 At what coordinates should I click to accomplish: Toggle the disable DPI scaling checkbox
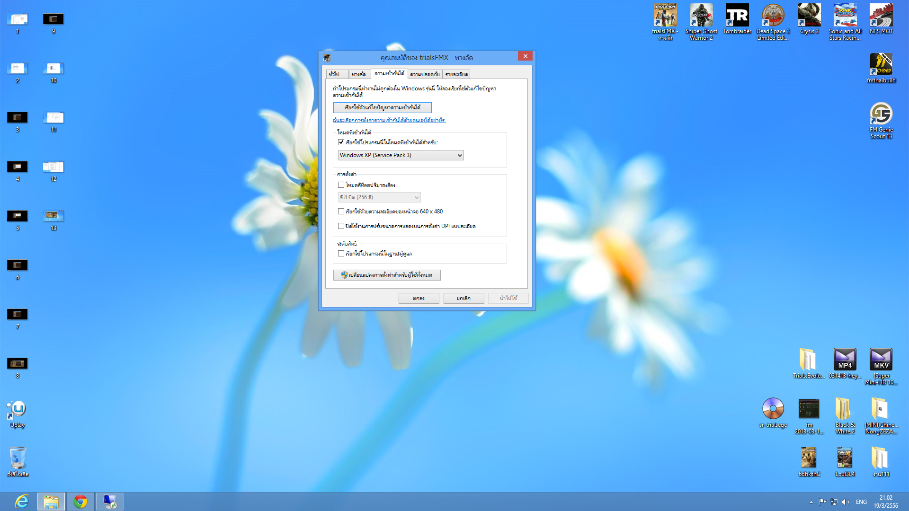341,226
